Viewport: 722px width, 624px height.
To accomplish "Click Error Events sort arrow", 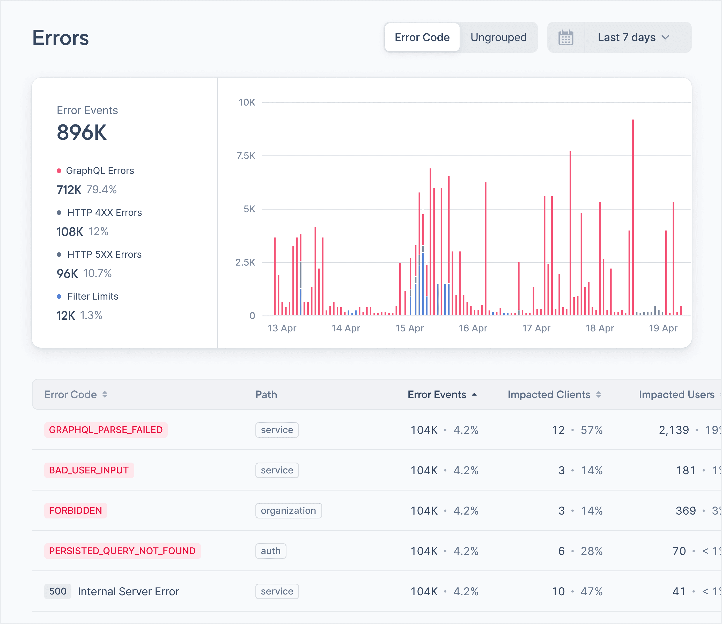I will [x=474, y=395].
